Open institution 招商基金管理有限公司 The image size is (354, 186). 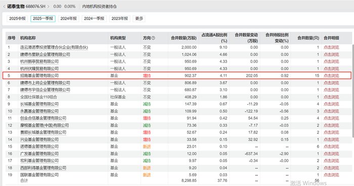(39, 76)
